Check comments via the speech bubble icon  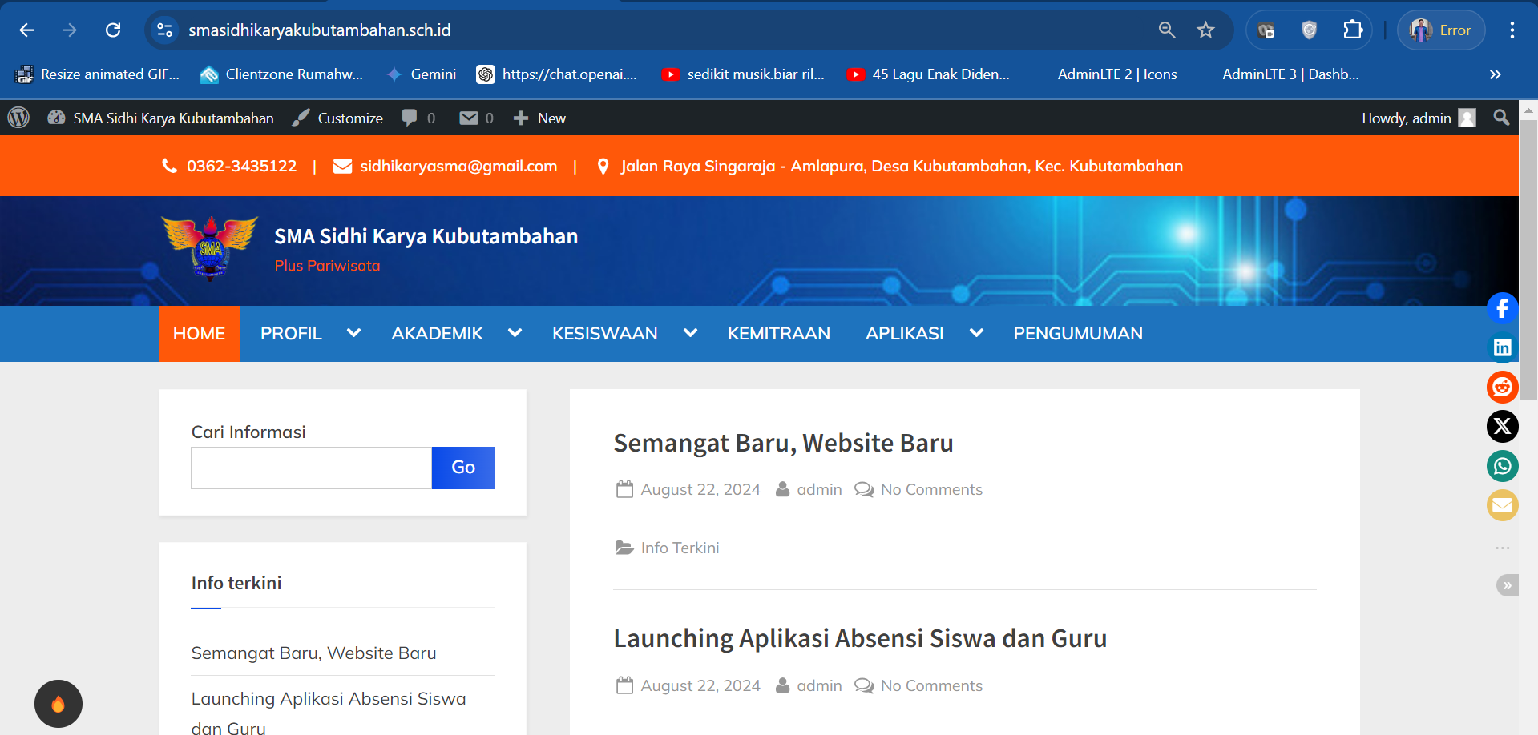pos(410,118)
